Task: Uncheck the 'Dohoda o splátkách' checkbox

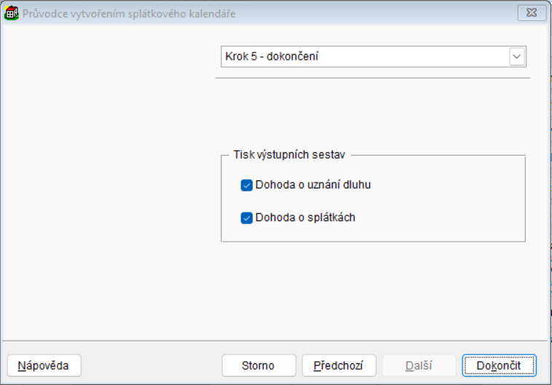Action: [246, 217]
